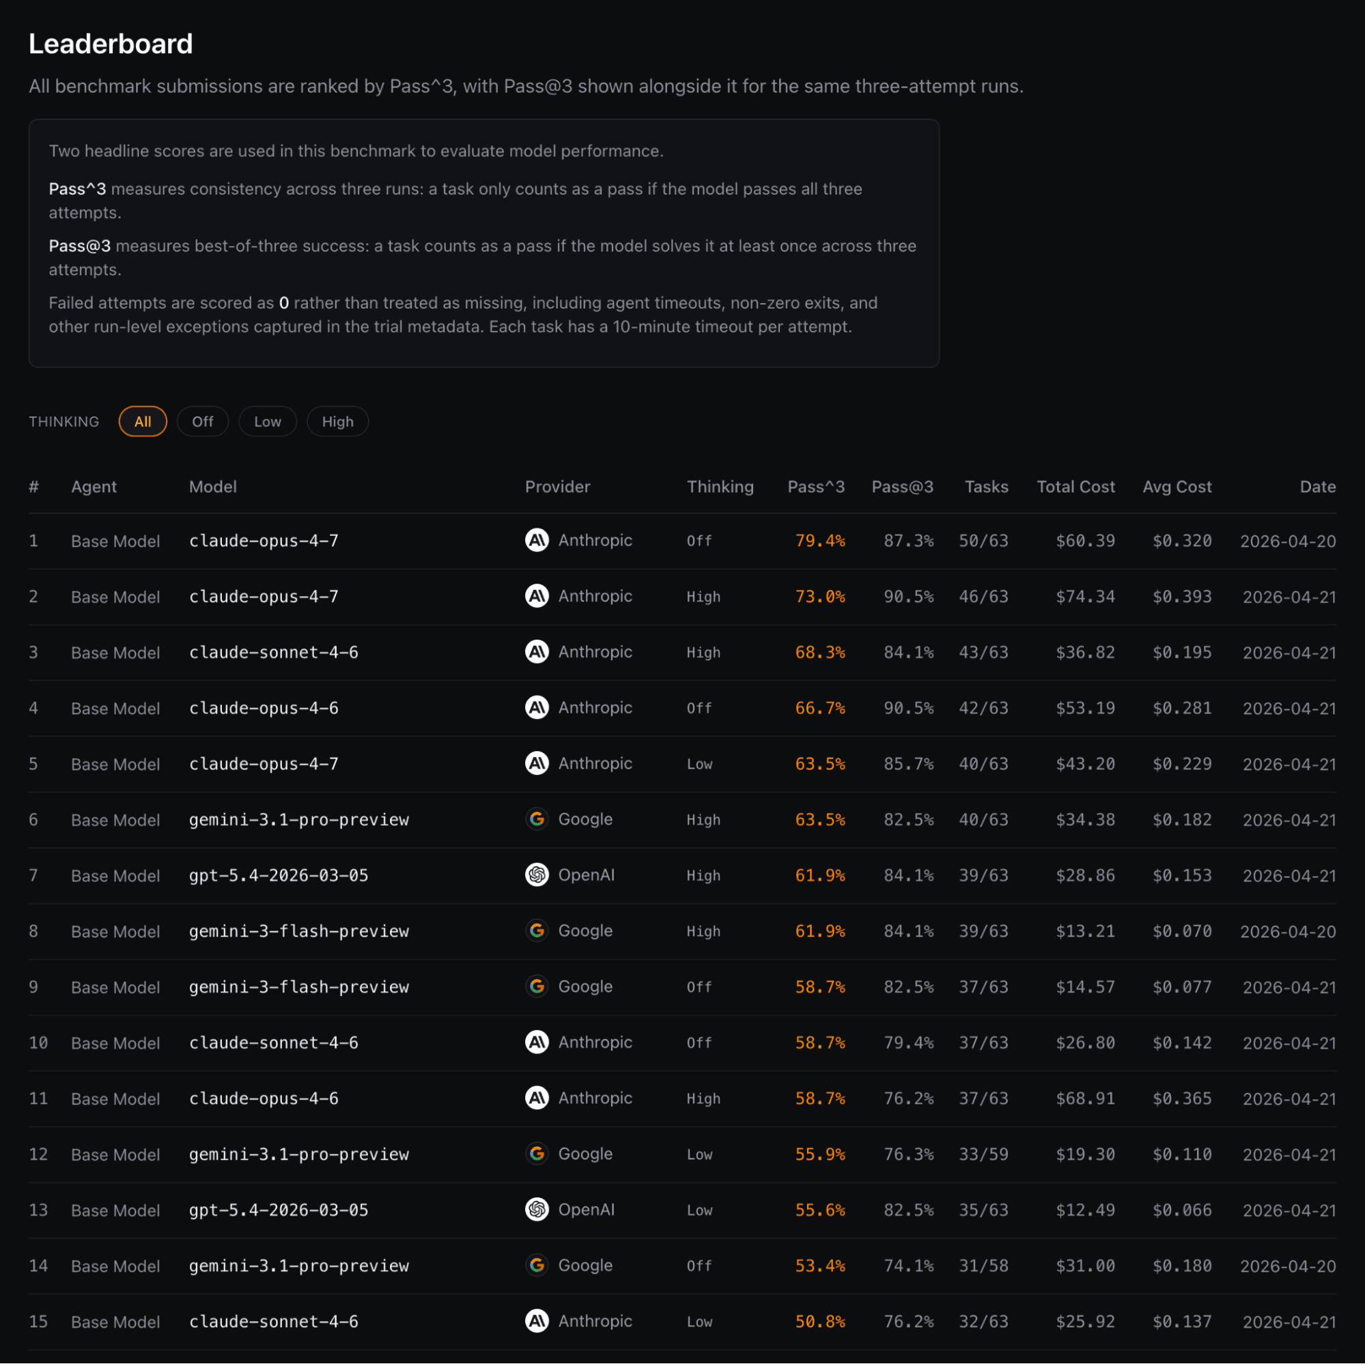
Task: Click the OpenAI icon in the rank 13 row
Action: (537, 1210)
